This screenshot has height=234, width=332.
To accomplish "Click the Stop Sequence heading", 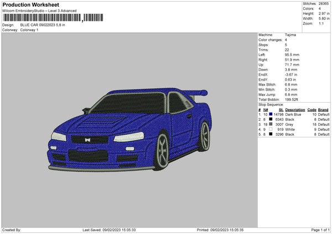I will (271, 104).
